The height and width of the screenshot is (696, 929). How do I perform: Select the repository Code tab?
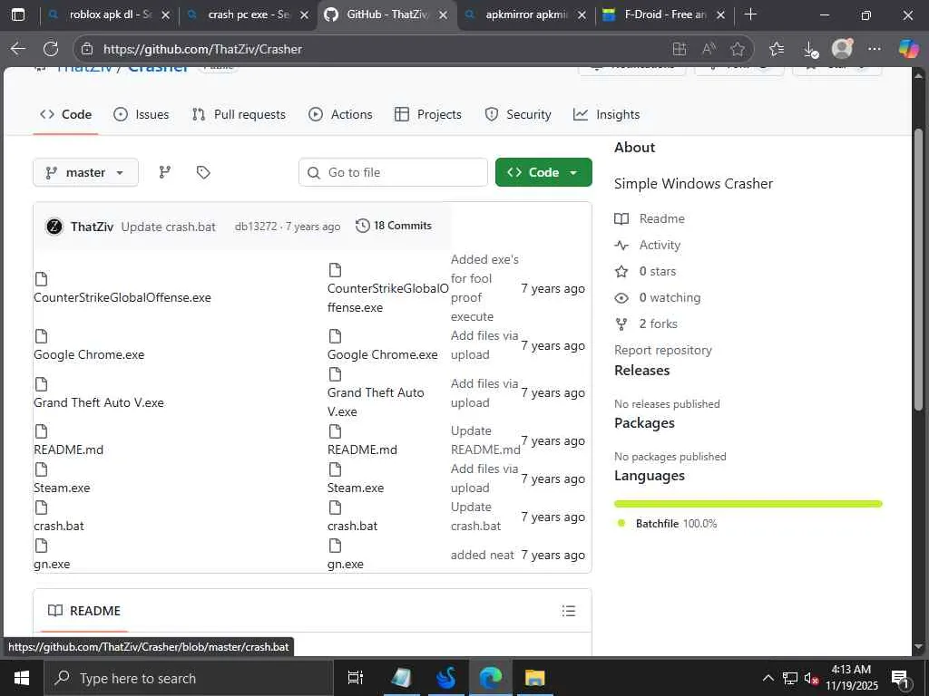click(x=65, y=114)
